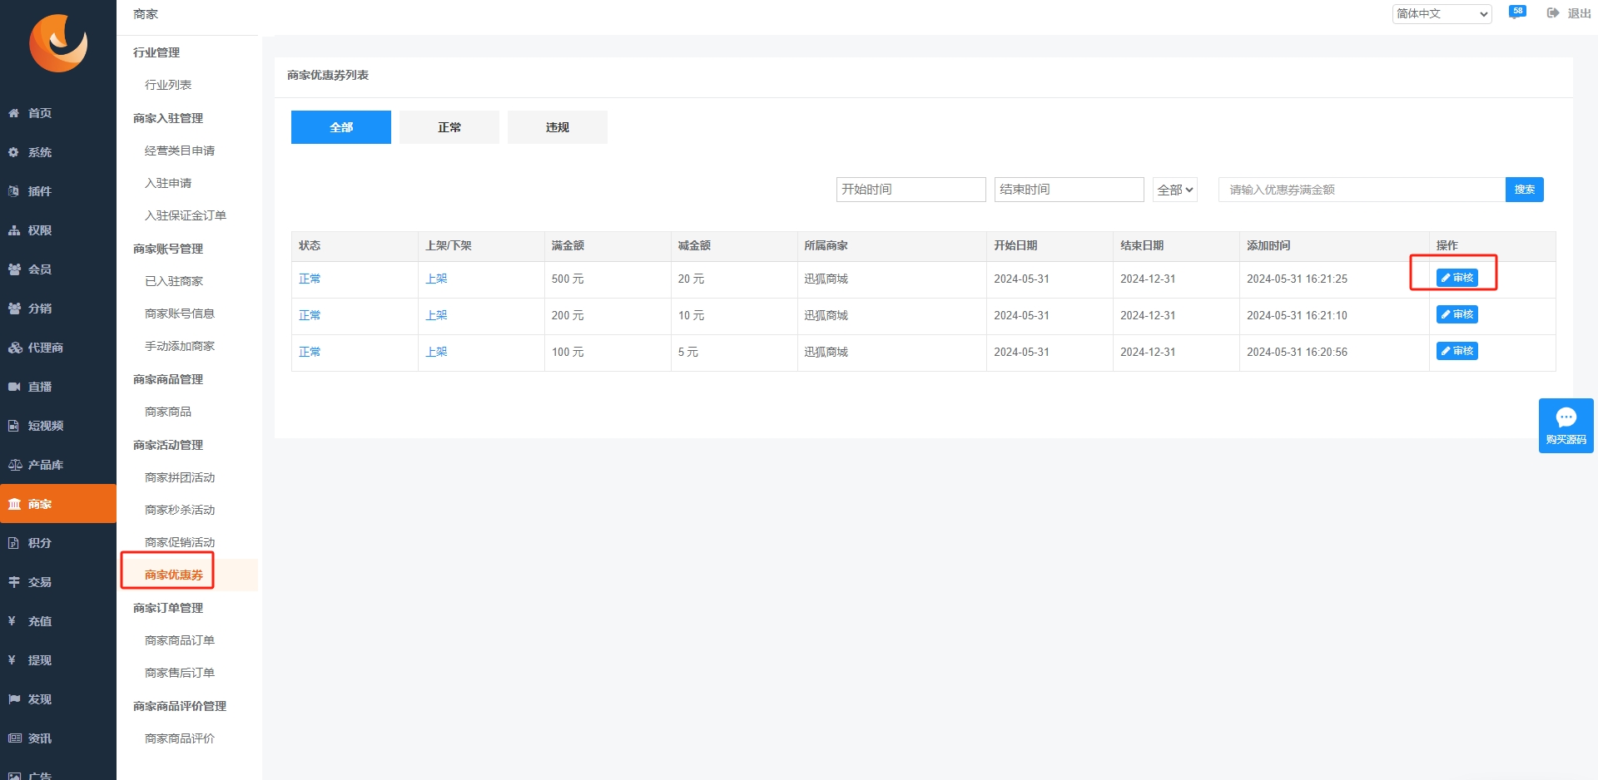Screen dimensions: 1598x780
Task: Select the 全部 tab
Action: [341, 127]
